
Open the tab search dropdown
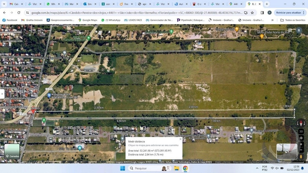(4, 4)
